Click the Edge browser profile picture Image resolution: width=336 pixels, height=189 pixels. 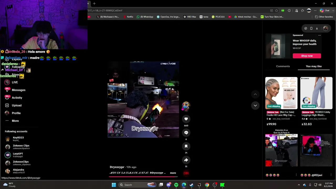[x=309, y=10]
